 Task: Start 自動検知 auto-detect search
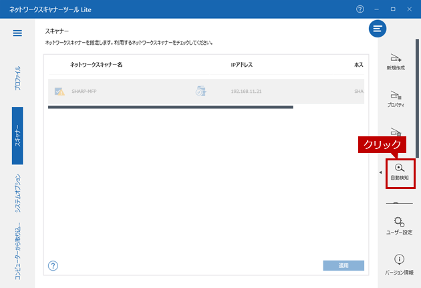click(400, 172)
